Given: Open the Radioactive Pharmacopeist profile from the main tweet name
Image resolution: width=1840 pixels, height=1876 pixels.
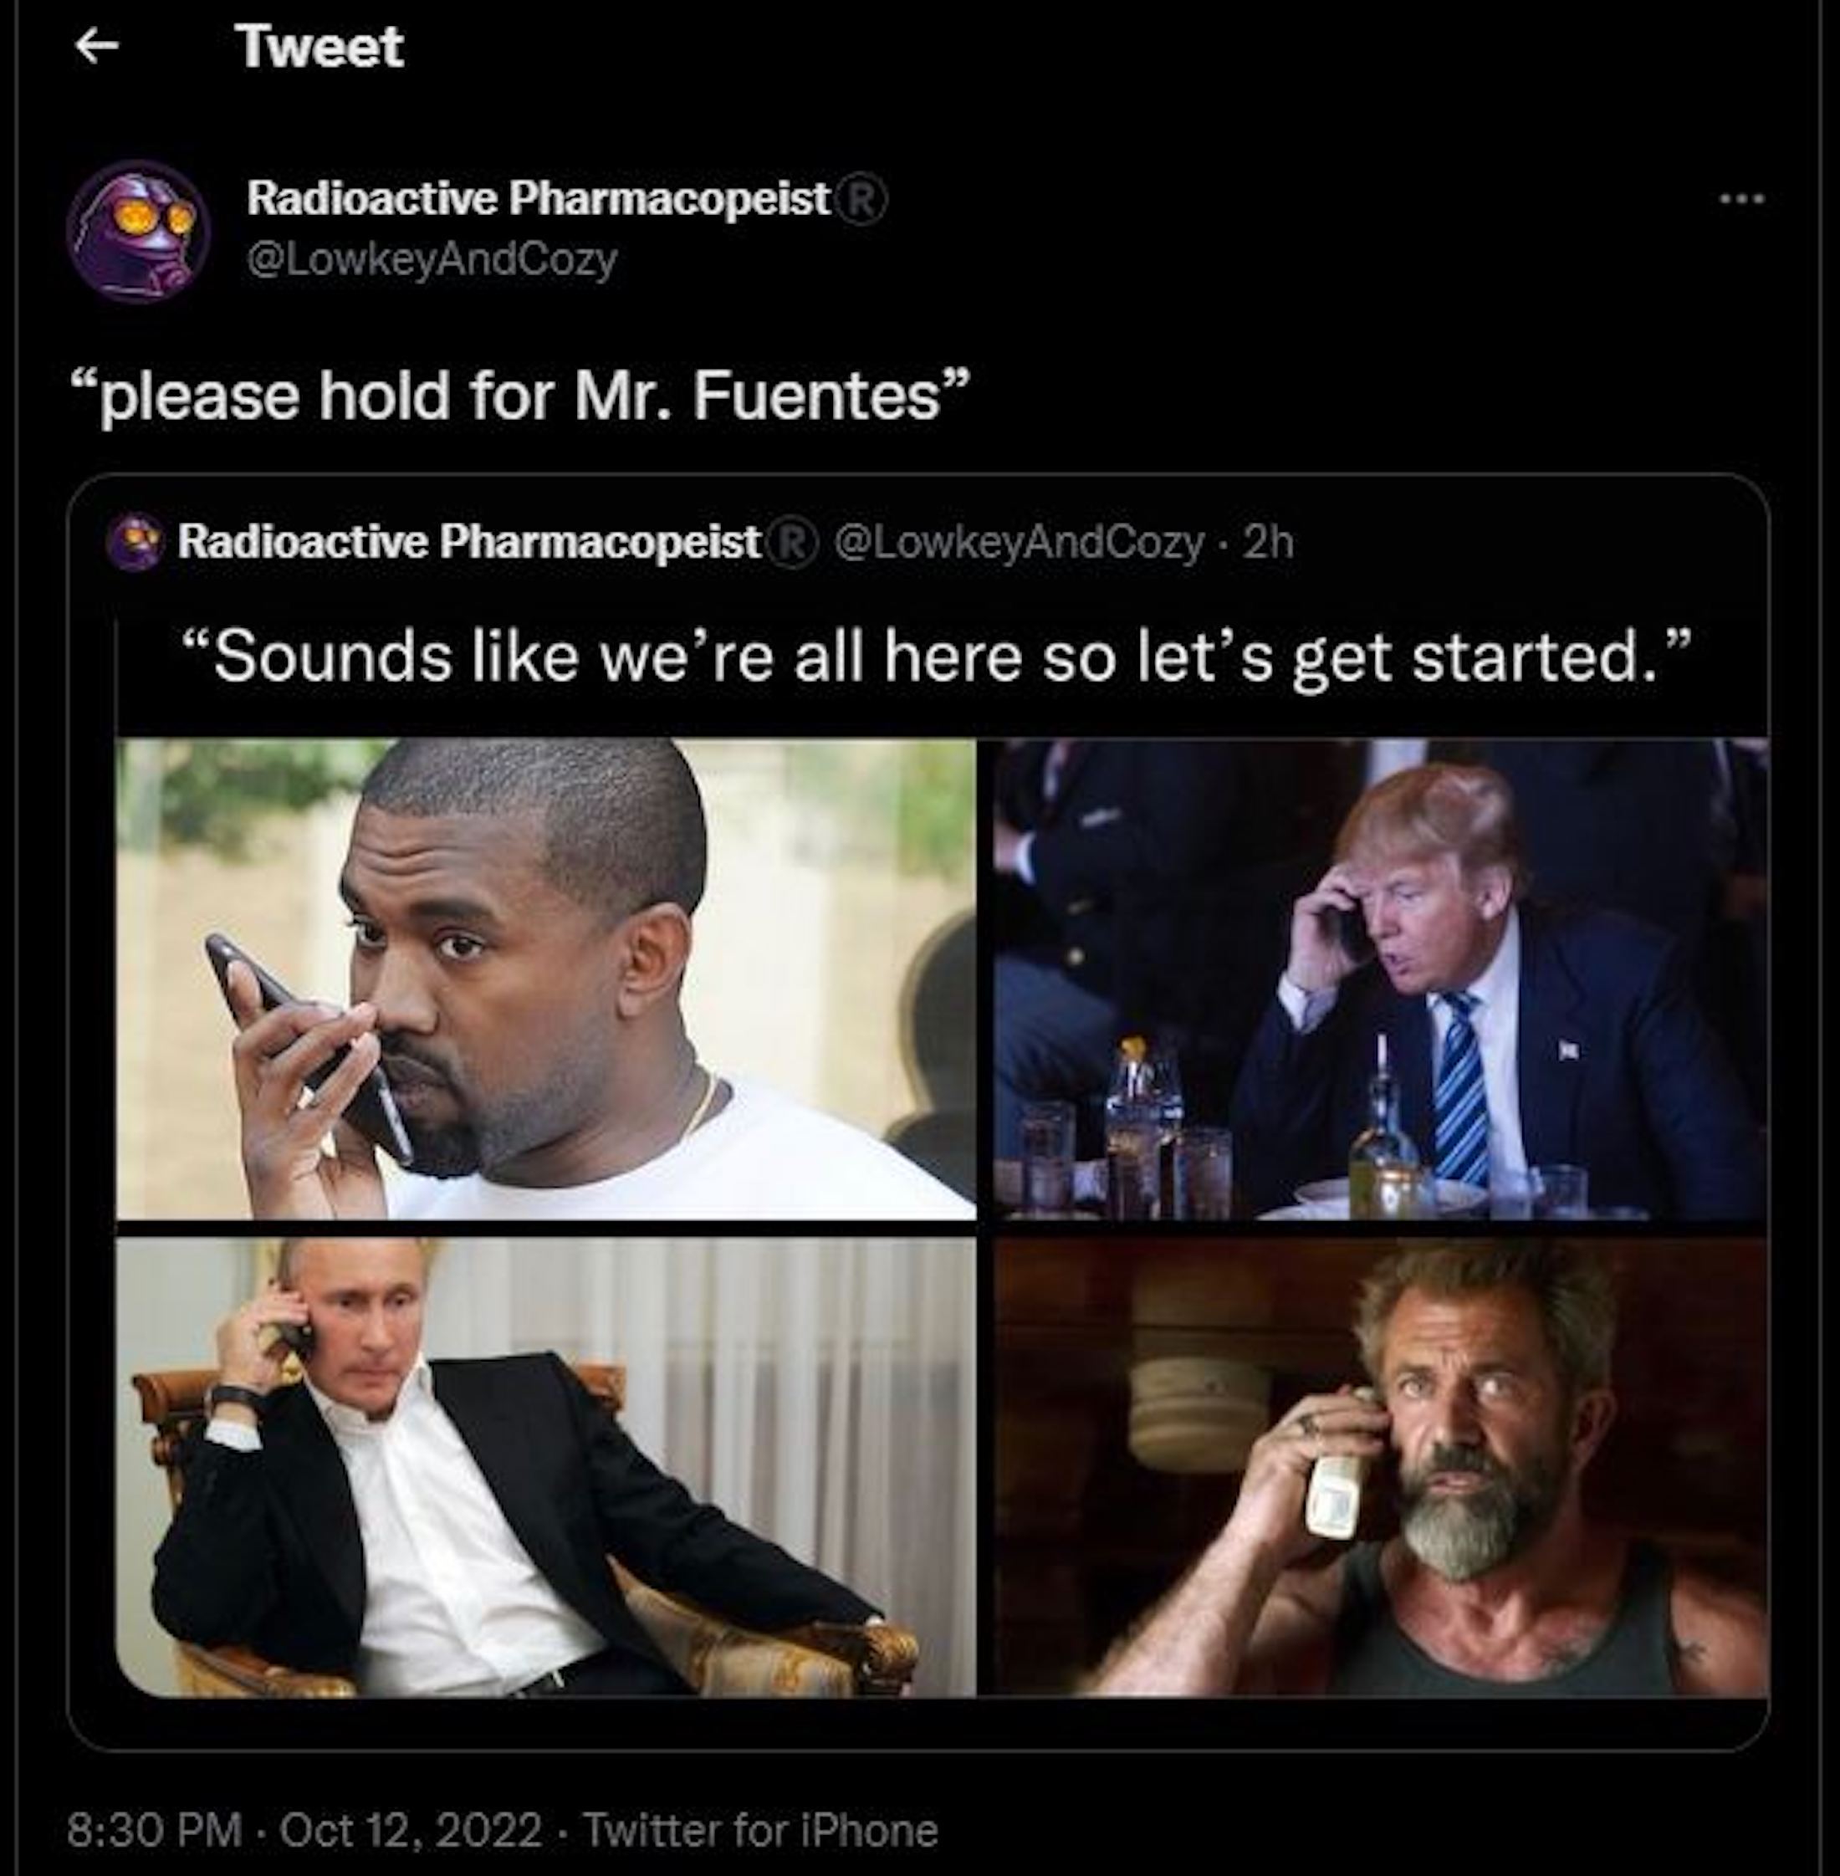Looking at the screenshot, I should pos(539,199).
